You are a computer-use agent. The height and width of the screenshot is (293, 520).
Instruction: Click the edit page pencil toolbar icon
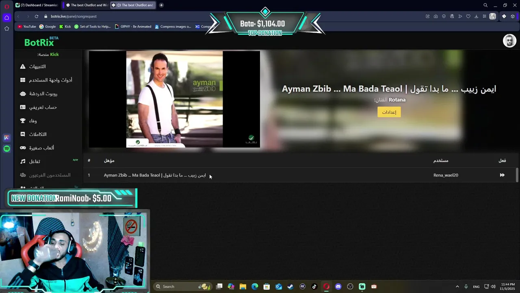click(427, 16)
